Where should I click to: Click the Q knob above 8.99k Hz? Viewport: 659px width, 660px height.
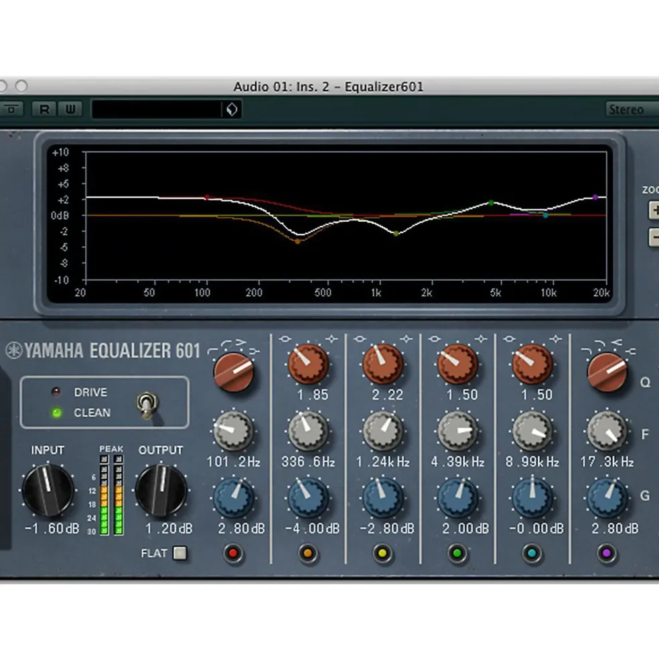point(532,364)
